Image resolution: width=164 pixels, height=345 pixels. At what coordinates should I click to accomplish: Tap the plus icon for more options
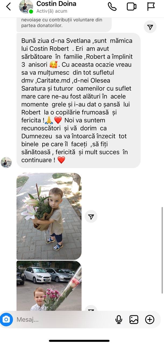pos(150,320)
